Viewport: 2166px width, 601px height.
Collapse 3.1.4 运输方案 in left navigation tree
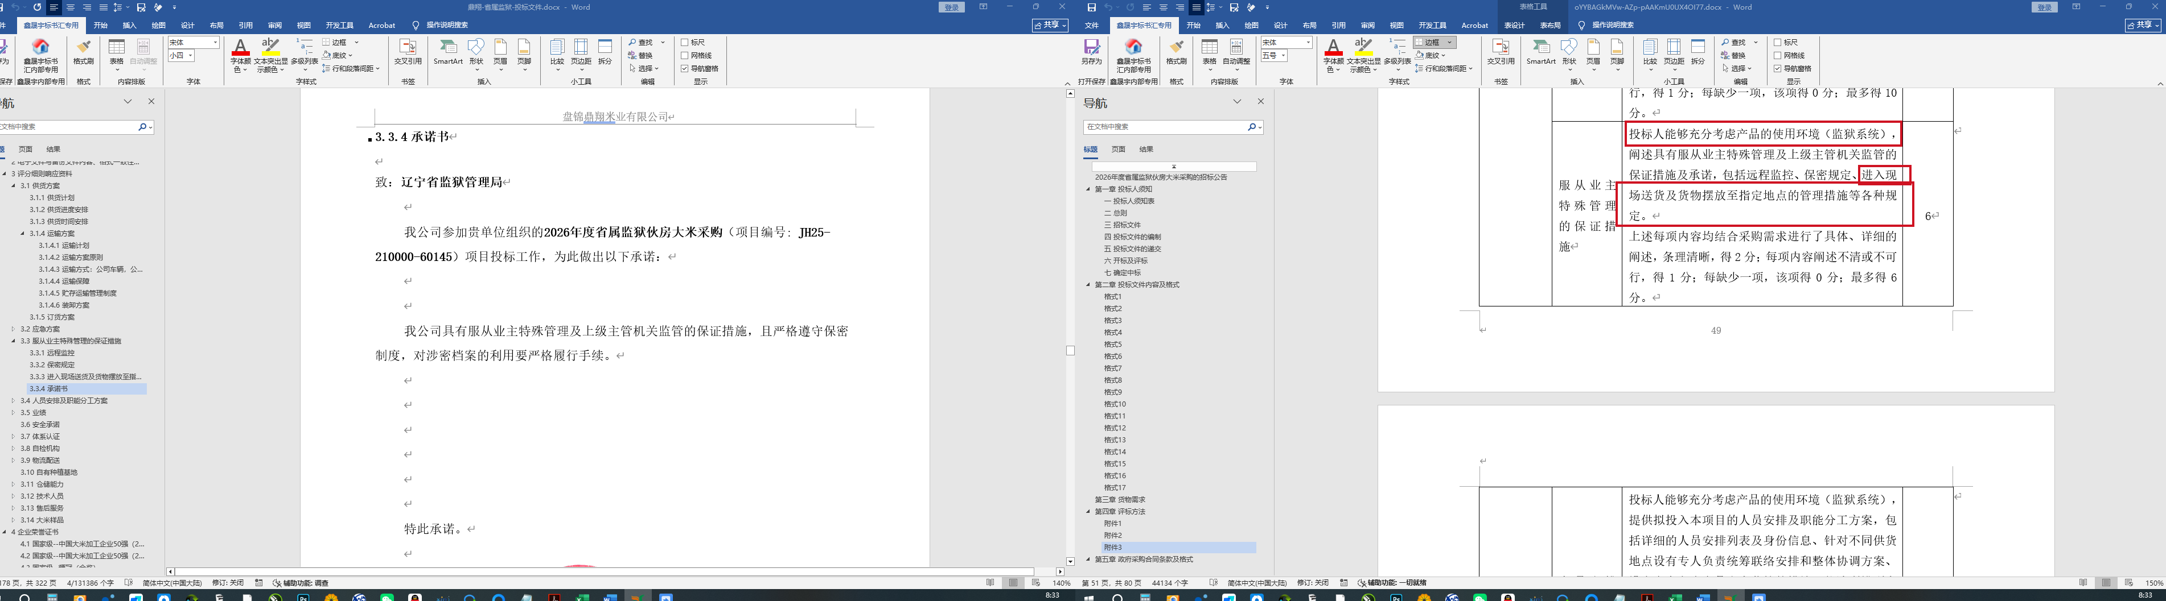pyautogui.click(x=23, y=233)
